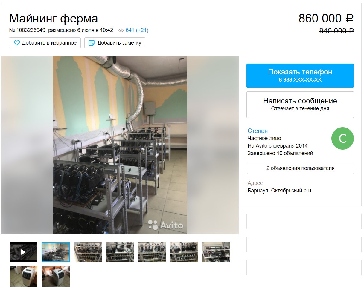
Task: Select the third mining rig thumbnail
Action: [88, 252]
